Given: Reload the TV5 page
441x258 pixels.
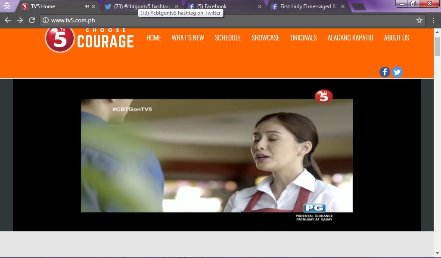Looking at the screenshot, I should click(x=32, y=20).
